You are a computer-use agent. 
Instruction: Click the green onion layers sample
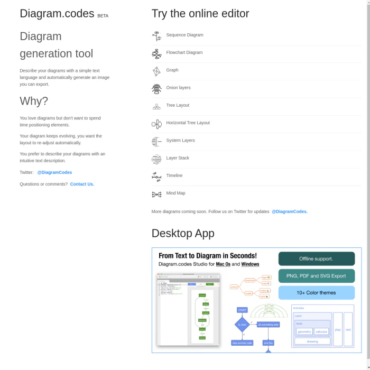coord(269,311)
